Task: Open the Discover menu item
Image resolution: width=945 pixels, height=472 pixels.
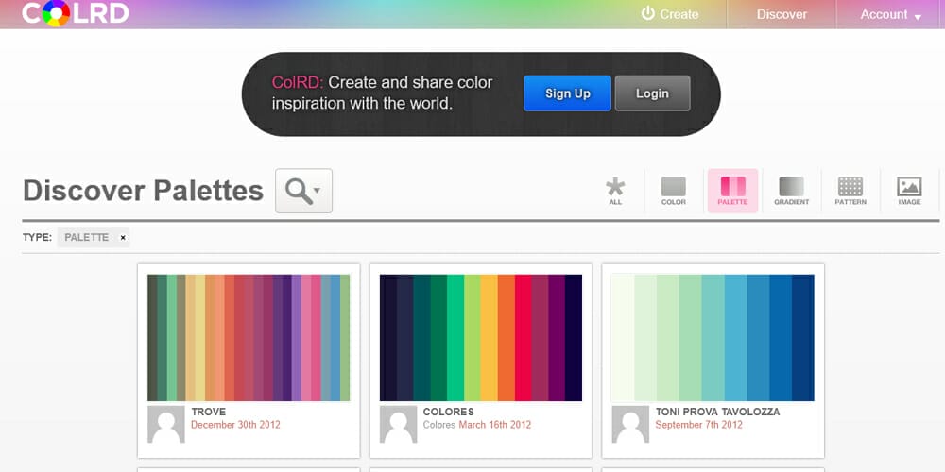Action: pos(782,14)
